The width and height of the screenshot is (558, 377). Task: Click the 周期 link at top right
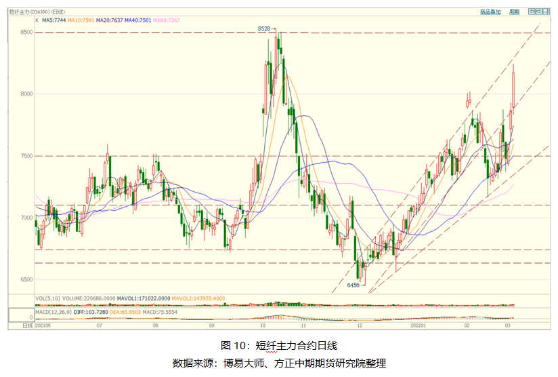(514, 12)
